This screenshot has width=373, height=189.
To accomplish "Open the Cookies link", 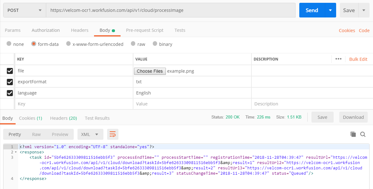I will click(347, 31).
